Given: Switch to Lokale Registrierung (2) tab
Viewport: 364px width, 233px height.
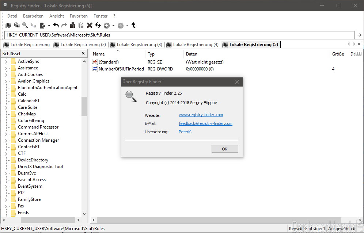Looking at the screenshot, I should [x=80, y=45].
